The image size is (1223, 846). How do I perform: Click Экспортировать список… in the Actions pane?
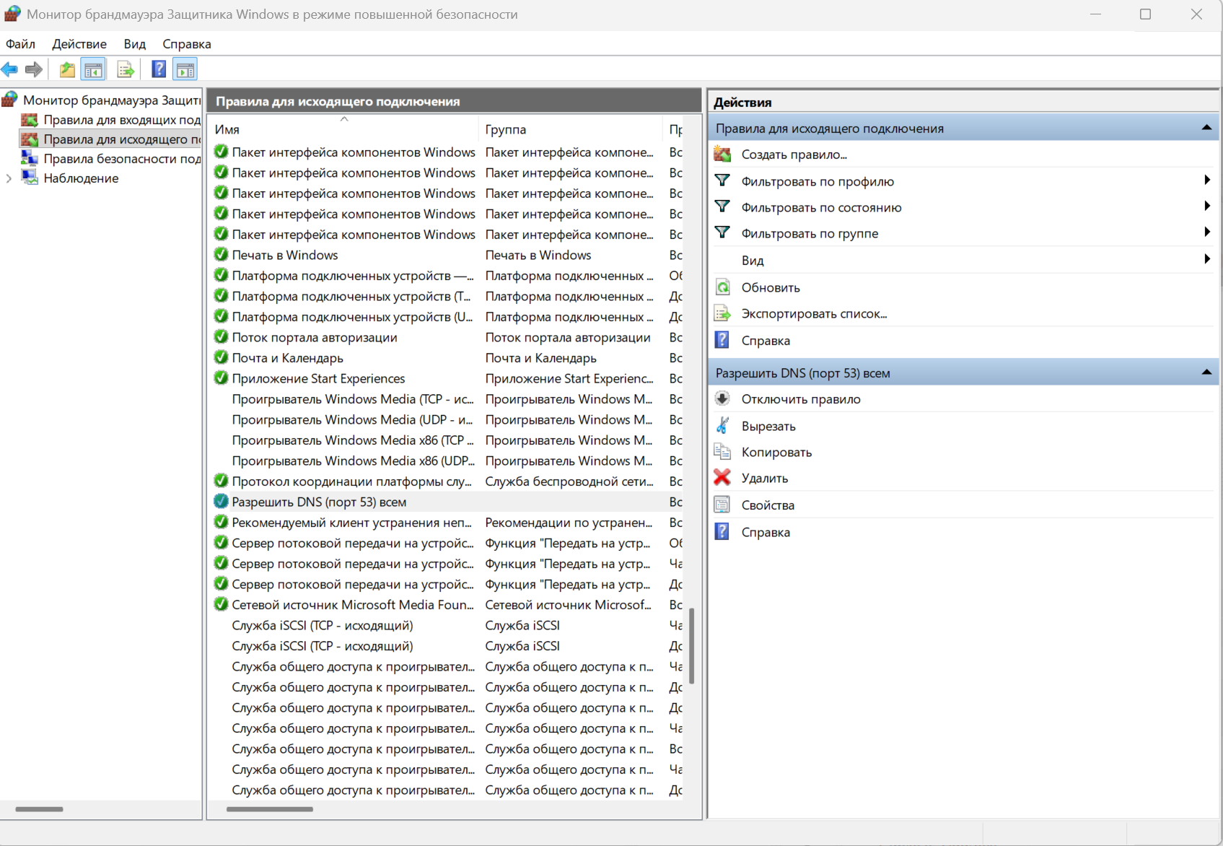[x=814, y=314]
